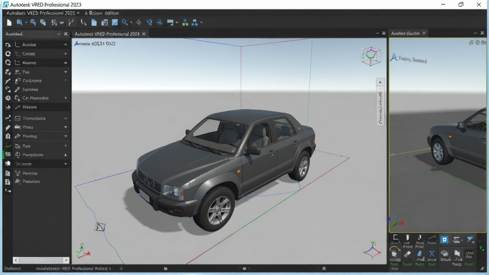
Task: Open the 'edition' menu item in the menu bar
Action: point(111,13)
